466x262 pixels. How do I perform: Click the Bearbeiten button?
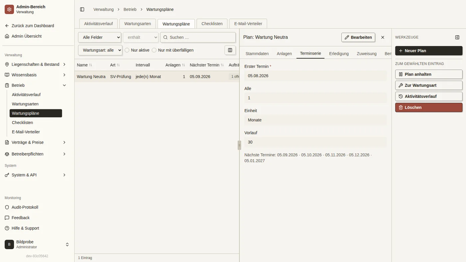tap(358, 37)
